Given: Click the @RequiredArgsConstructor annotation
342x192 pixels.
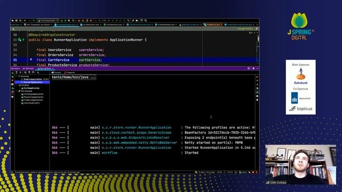Looking at the screenshot, I should click(x=52, y=35).
